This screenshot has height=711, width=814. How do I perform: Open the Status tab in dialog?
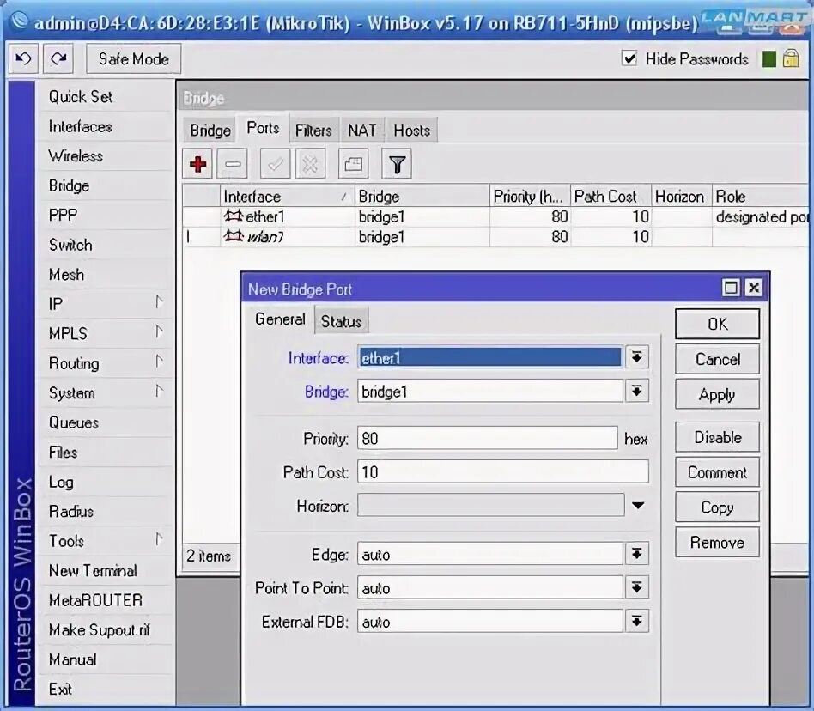tap(341, 321)
